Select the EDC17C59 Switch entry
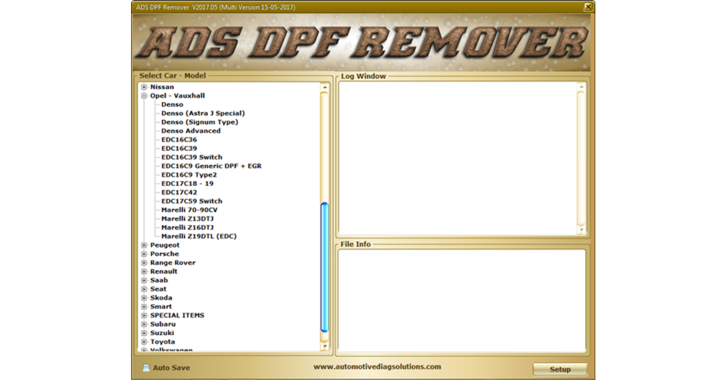Viewport: 727px width, 380px height. click(x=191, y=200)
